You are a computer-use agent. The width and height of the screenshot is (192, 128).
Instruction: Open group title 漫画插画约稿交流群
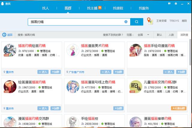pyautogui.click(x=34, y=118)
